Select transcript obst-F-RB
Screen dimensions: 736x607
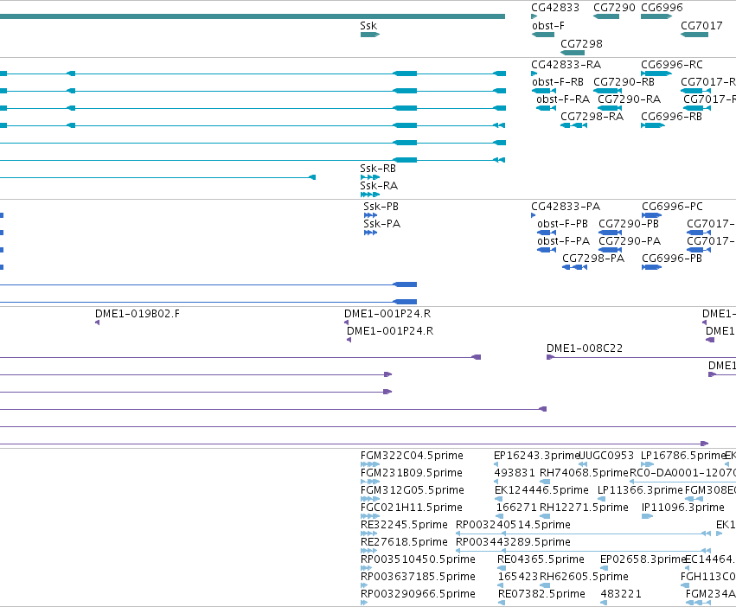pos(558,82)
